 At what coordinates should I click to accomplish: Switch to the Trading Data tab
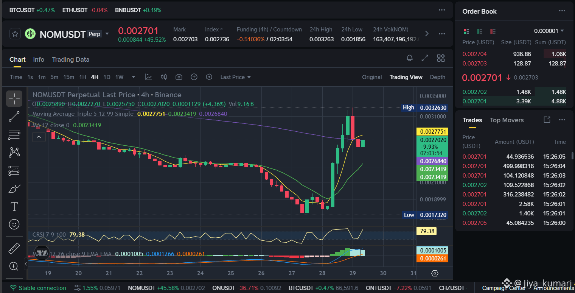[71, 59]
